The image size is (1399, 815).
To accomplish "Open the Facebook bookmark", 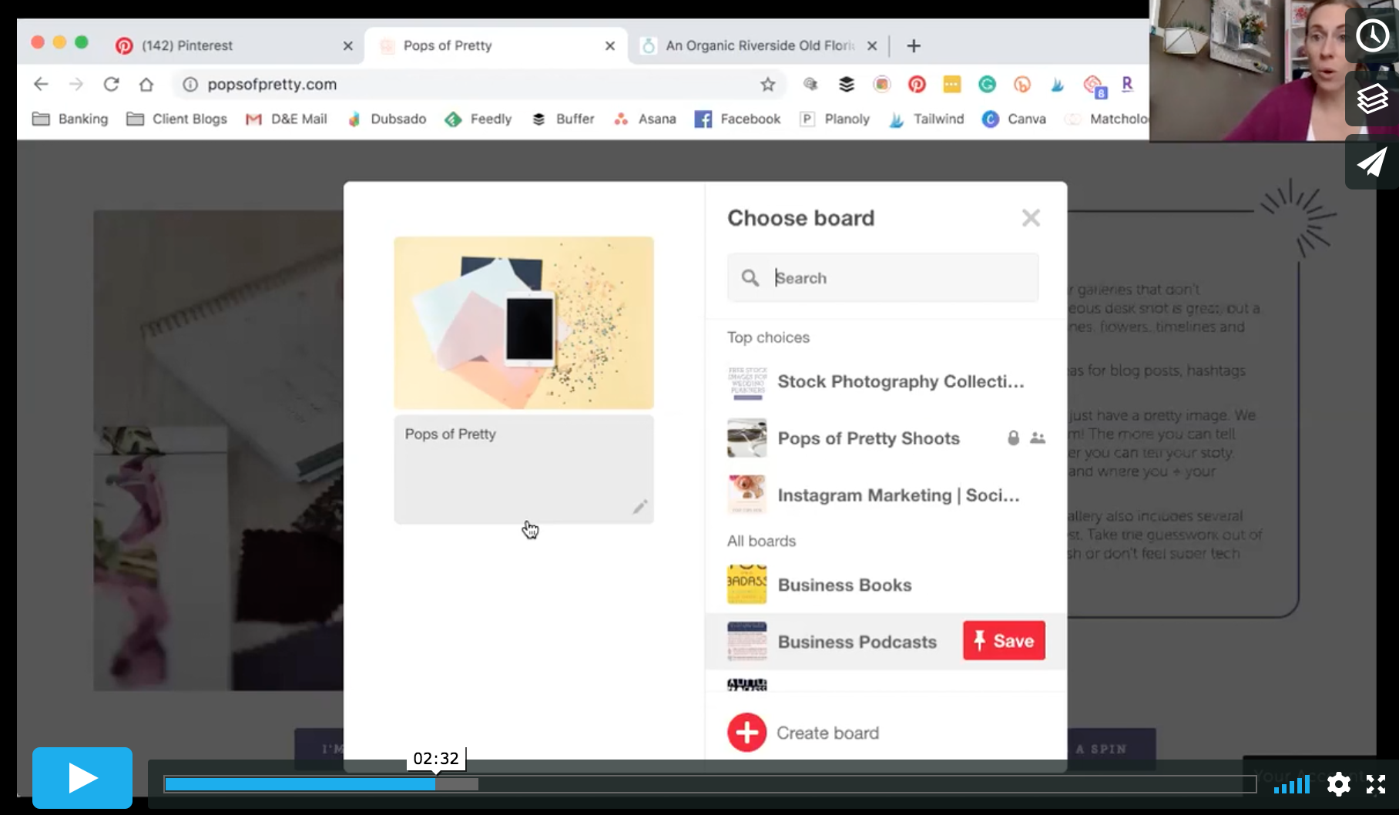I will (738, 119).
